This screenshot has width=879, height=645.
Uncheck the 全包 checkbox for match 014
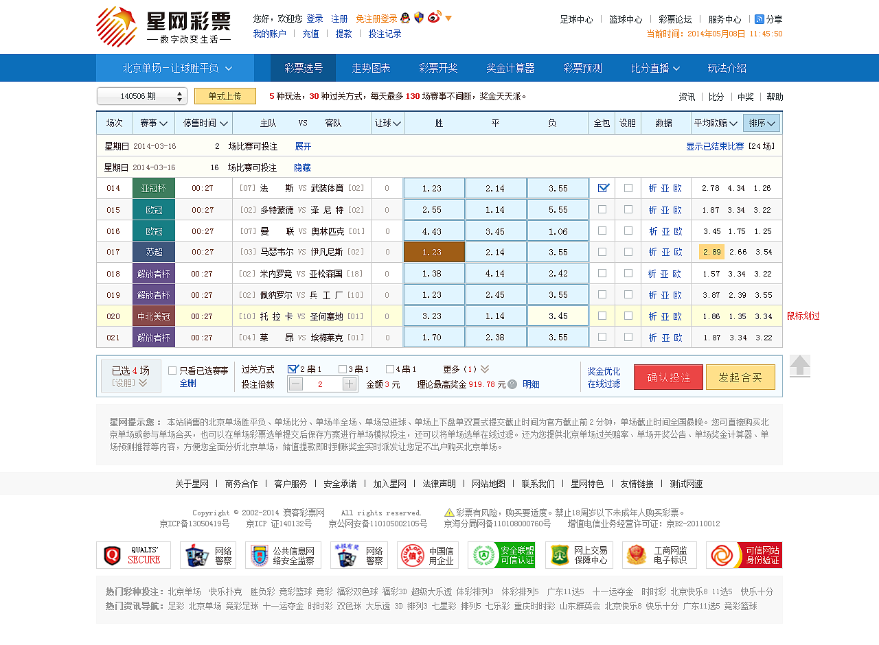click(601, 188)
